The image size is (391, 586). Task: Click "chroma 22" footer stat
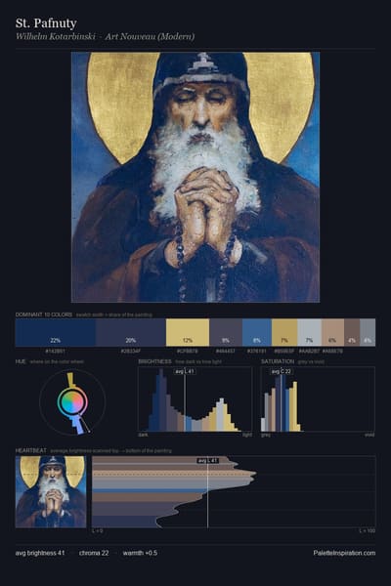tap(94, 553)
